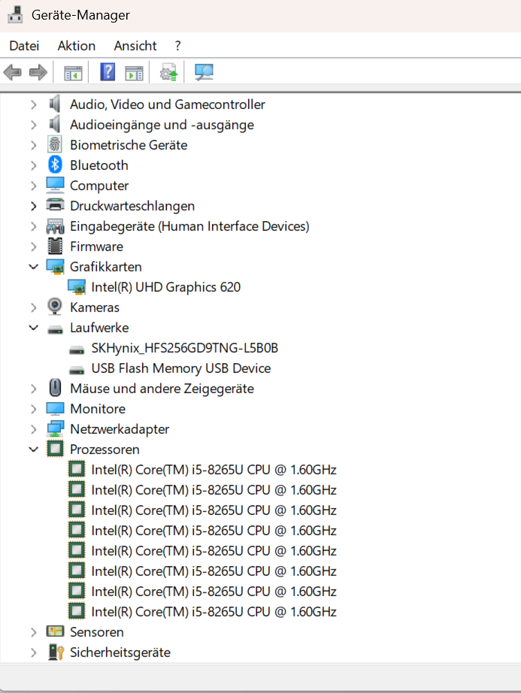Collapse the Prozessoren category
The height and width of the screenshot is (693, 521).
[x=34, y=449]
